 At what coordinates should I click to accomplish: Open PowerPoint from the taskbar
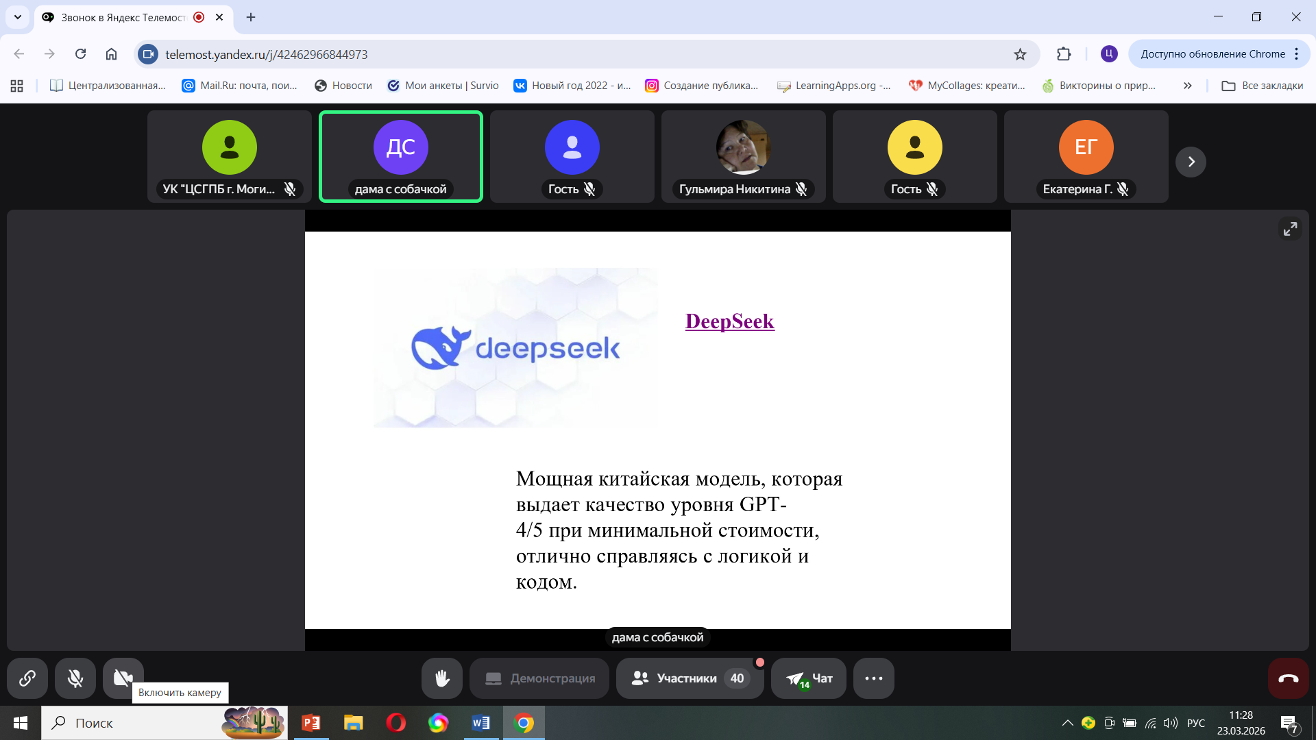[x=311, y=723]
